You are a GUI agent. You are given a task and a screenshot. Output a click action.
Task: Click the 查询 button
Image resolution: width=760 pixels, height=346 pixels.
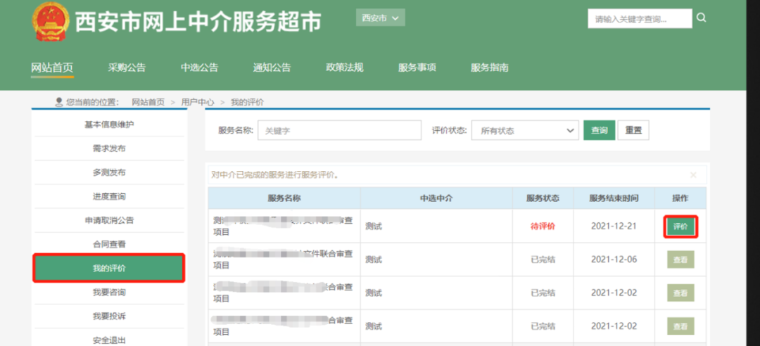pyautogui.click(x=599, y=130)
